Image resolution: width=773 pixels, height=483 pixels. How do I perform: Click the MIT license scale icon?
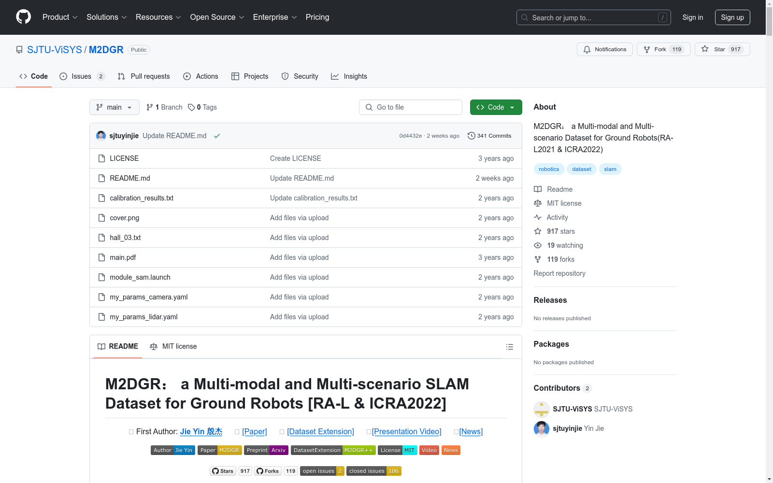[538, 203]
